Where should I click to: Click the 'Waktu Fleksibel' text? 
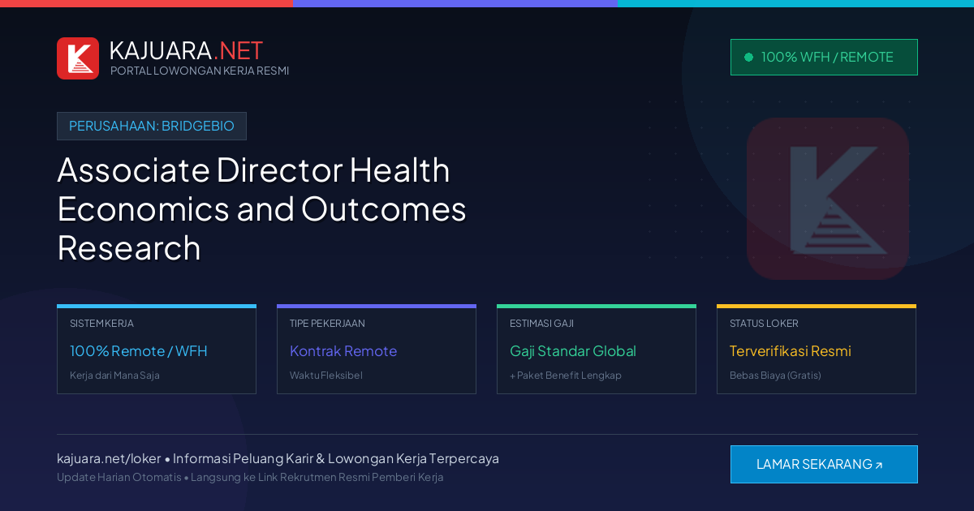tap(326, 376)
